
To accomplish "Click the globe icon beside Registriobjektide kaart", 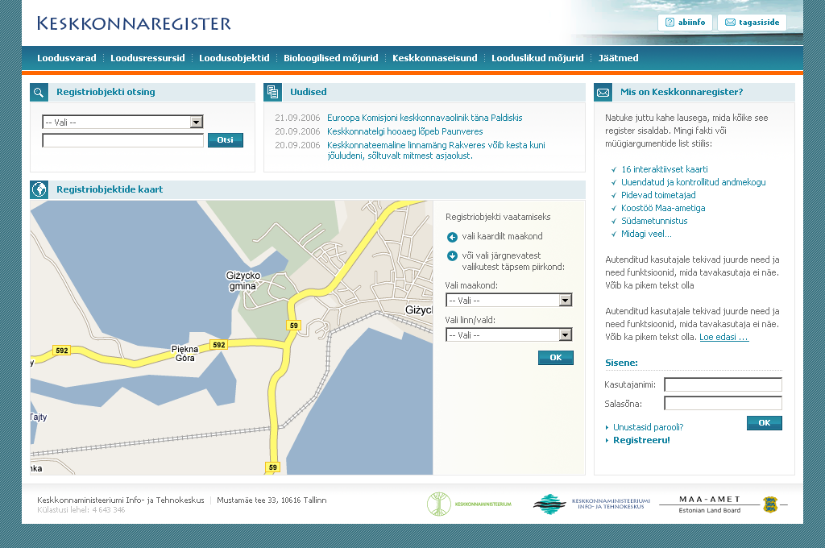I will pyautogui.click(x=39, y=189).
